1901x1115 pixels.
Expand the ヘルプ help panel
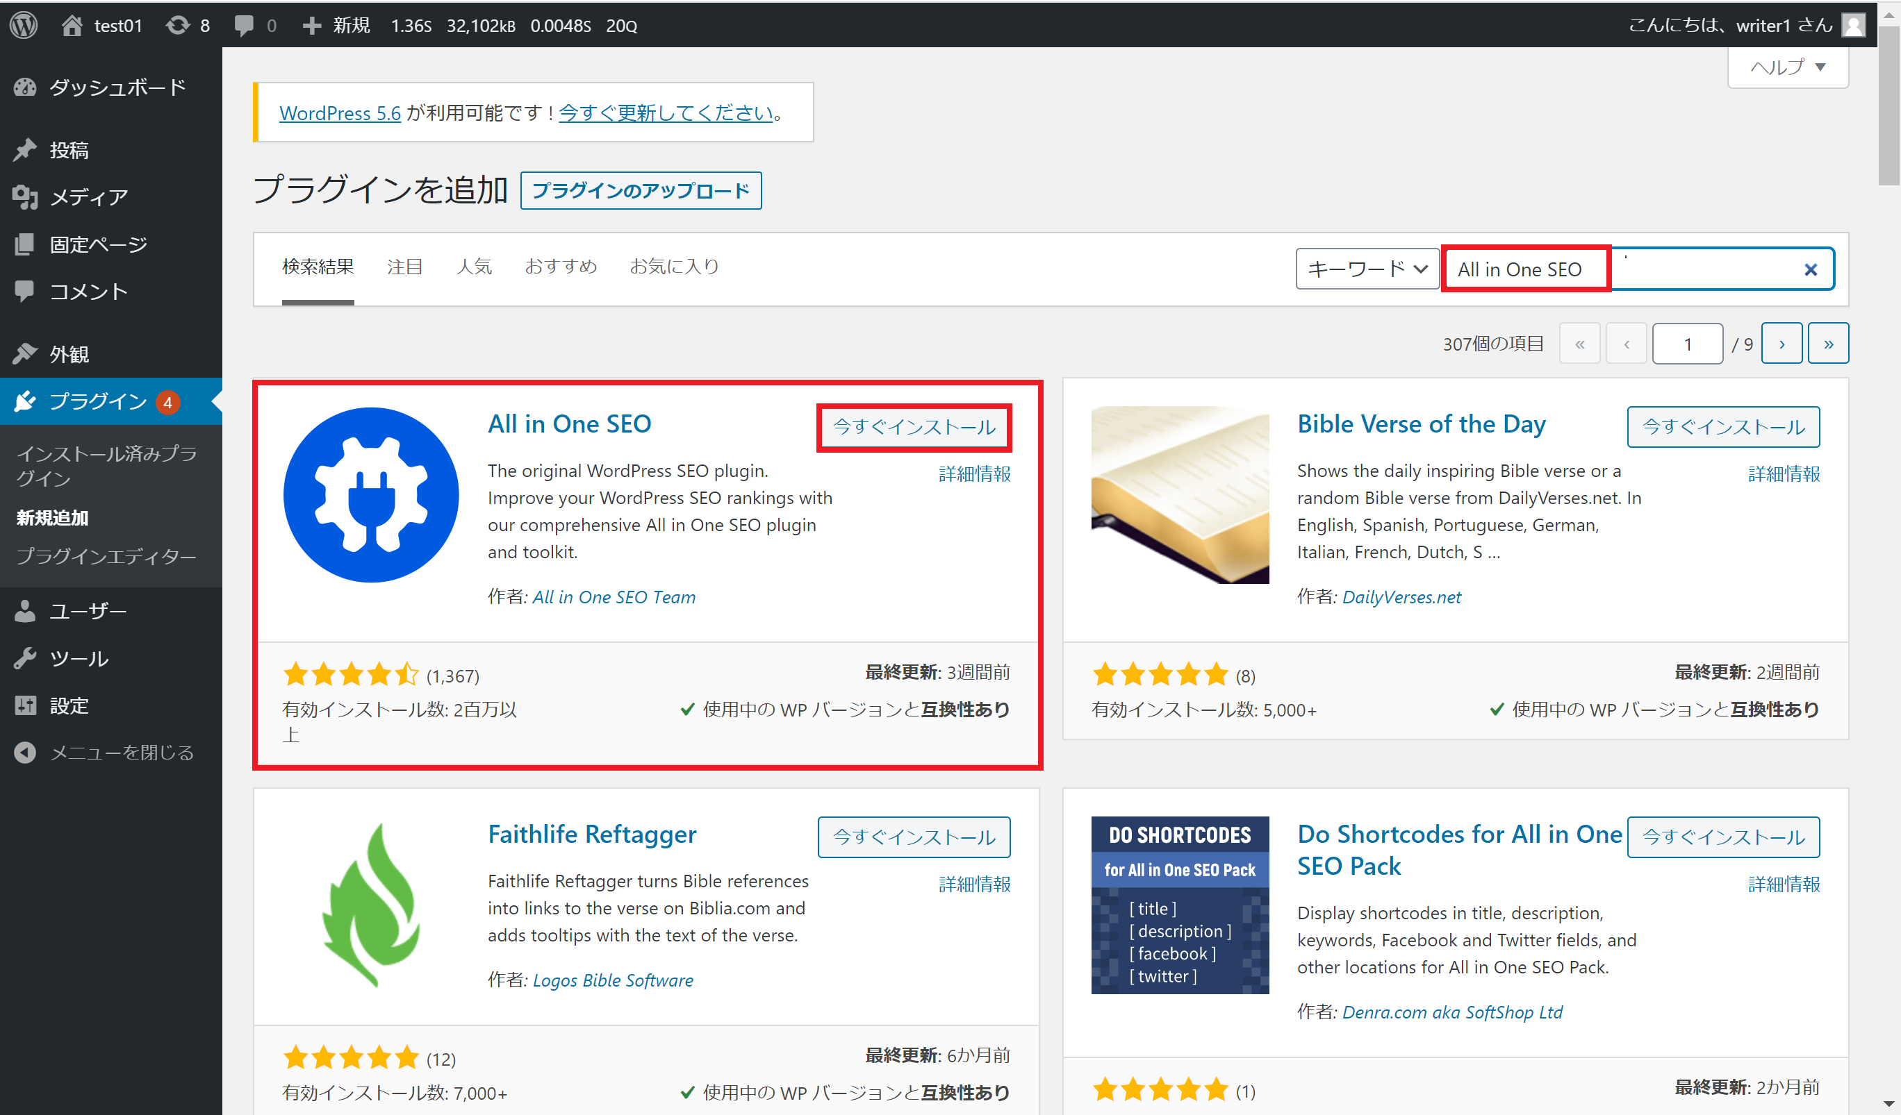tap(1787, 67)
